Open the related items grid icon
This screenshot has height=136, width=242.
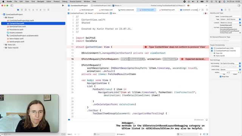(x=68, y=10)
